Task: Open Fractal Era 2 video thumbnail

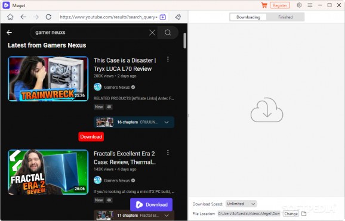Action: 48,172
